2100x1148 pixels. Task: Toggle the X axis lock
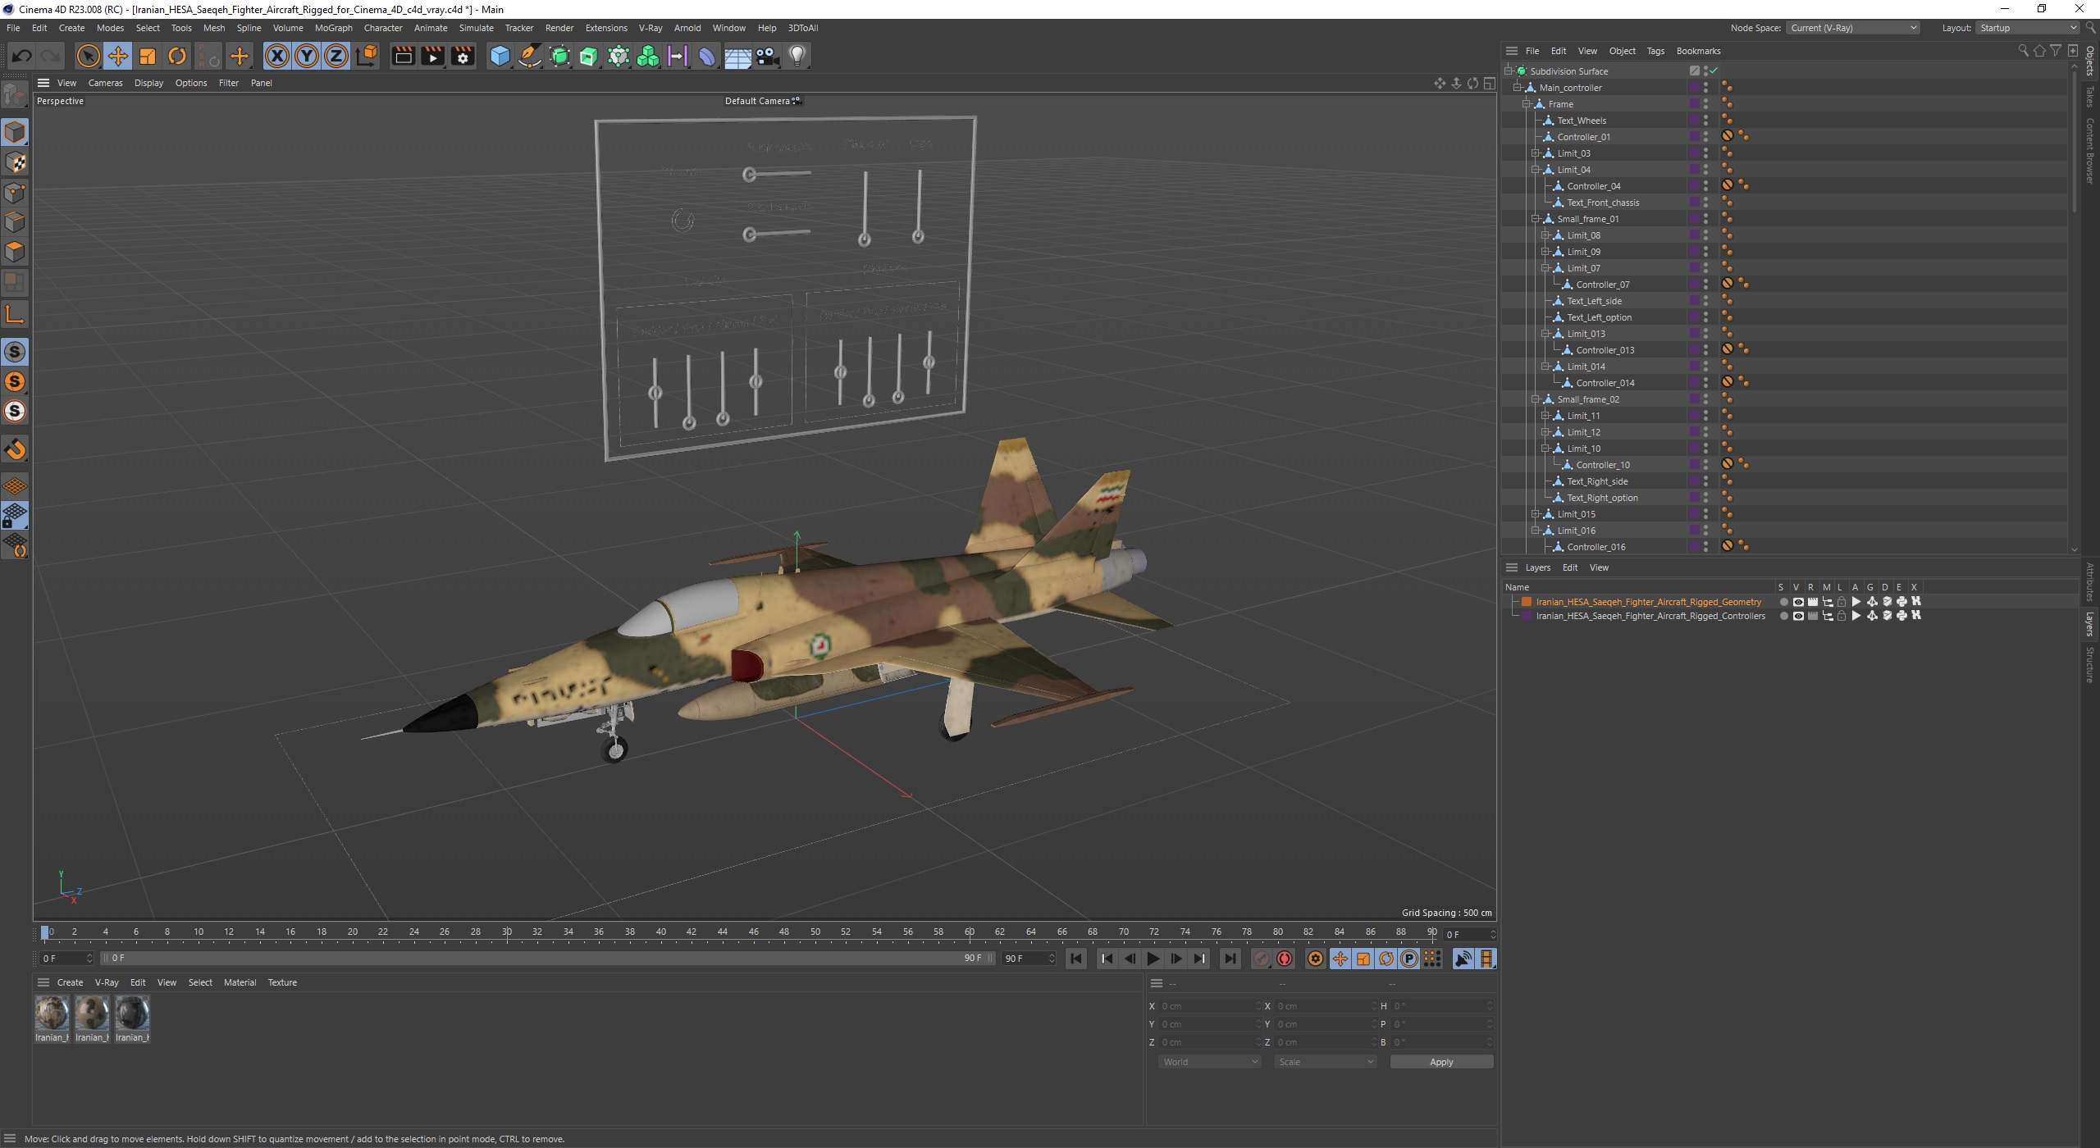click(x=277, y=56)
